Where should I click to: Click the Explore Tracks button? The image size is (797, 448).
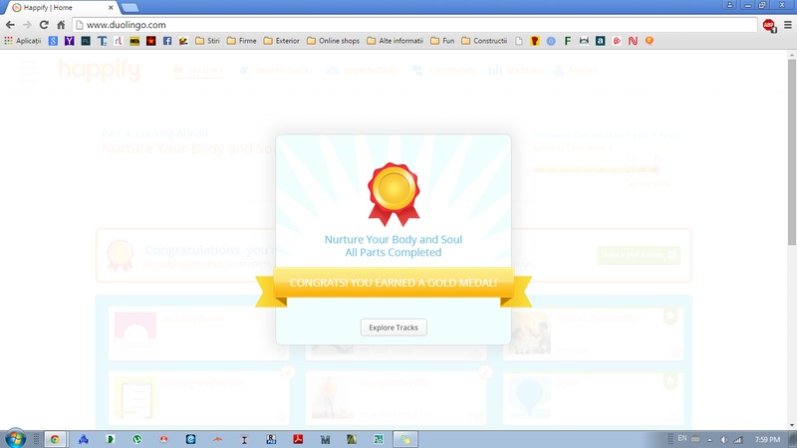pos(394,328)
